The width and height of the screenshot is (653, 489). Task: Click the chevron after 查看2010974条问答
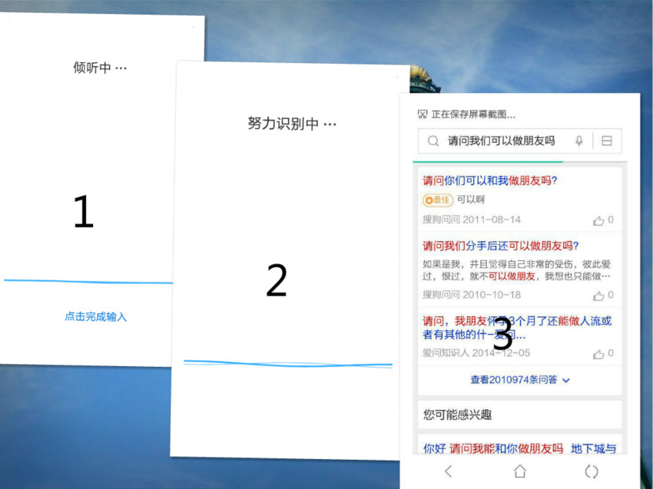(x=566, y=380)
